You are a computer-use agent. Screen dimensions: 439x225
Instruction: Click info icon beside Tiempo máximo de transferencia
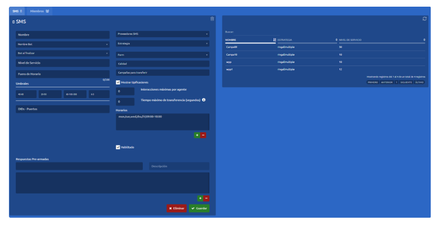pos(203,100)
